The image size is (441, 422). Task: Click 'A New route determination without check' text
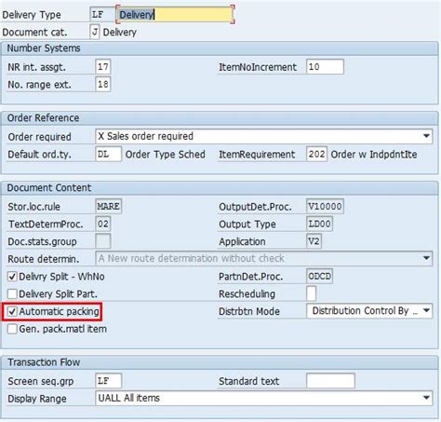click(x=191, y=258)
